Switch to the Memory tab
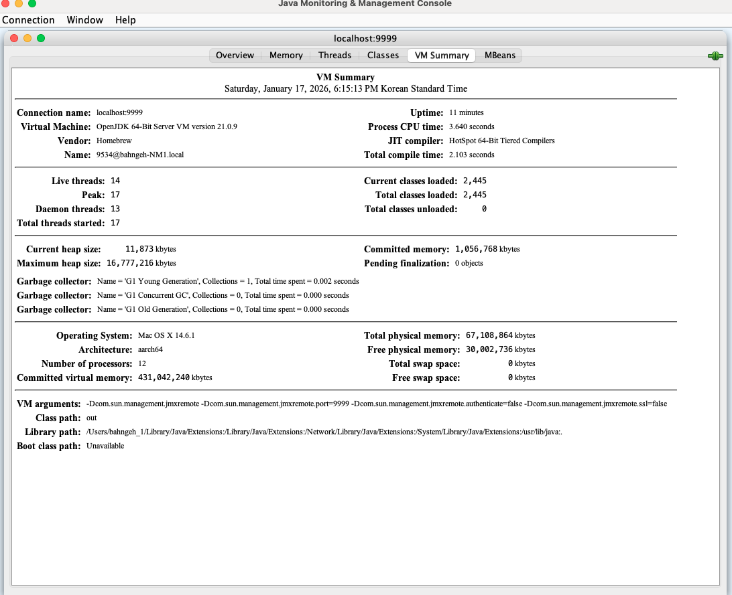Viewport: 732px width, 595px height. (286, 56)
